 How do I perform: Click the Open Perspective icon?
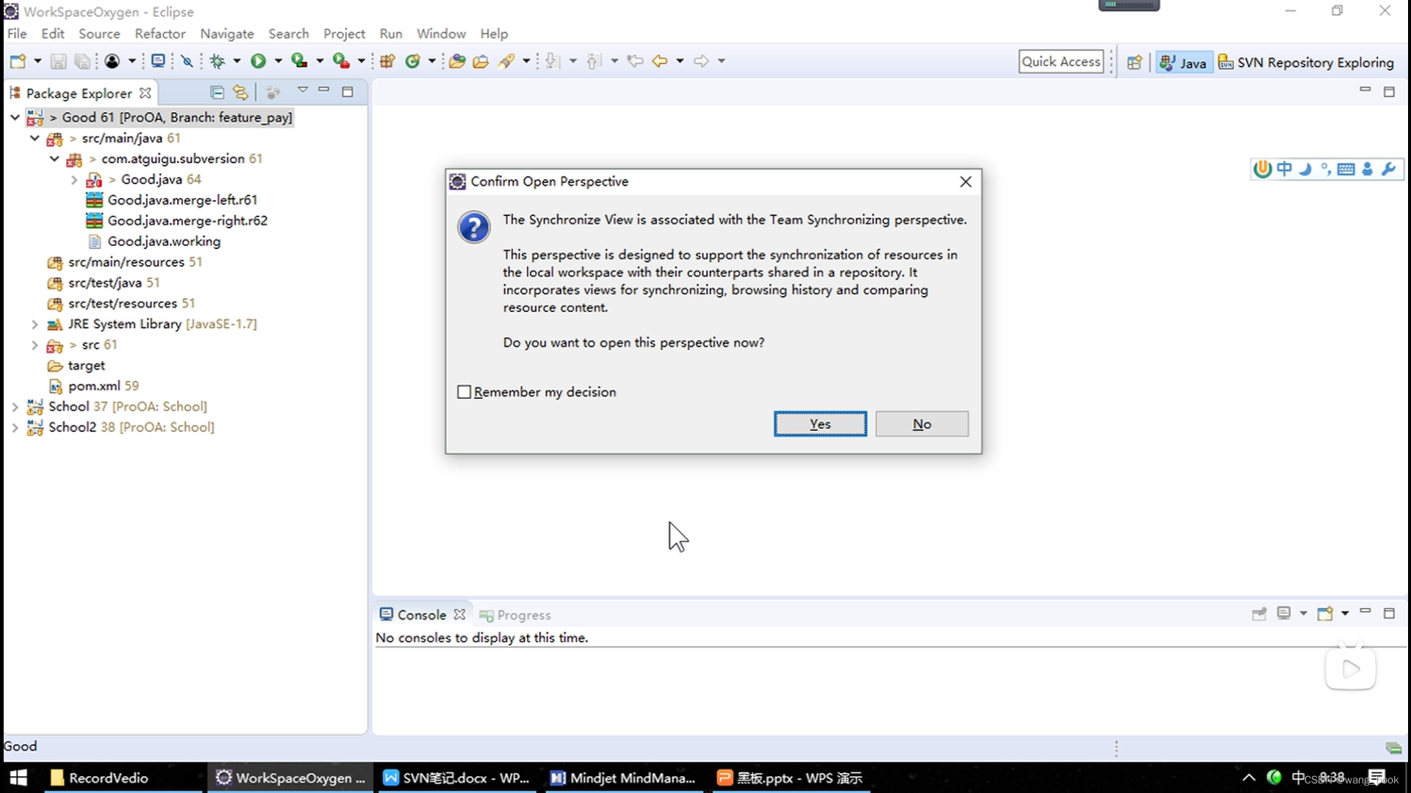coord(1135,62)
